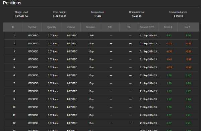The width and height of the screenshot is (201, 131).
Task: Select the Sell direction in position 1
Action: [91, 36]
